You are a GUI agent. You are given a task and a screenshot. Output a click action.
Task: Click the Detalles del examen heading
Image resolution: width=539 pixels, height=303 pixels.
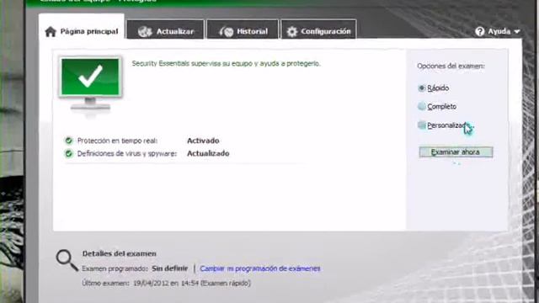pyautogui.click(x=119, y=253)
